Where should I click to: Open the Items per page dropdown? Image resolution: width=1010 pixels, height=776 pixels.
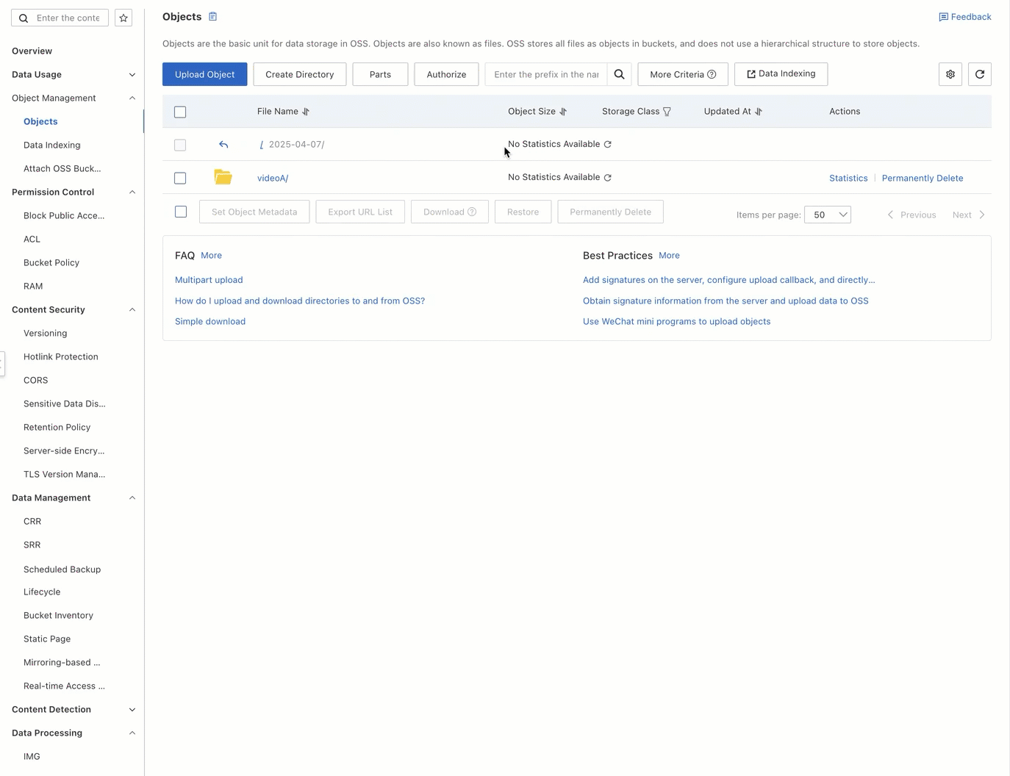(828, 215)
